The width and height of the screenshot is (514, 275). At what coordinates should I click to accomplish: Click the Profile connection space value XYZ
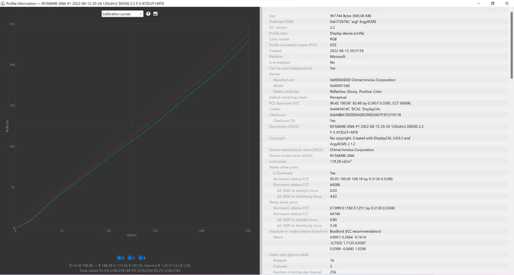[x=333, y=45]
